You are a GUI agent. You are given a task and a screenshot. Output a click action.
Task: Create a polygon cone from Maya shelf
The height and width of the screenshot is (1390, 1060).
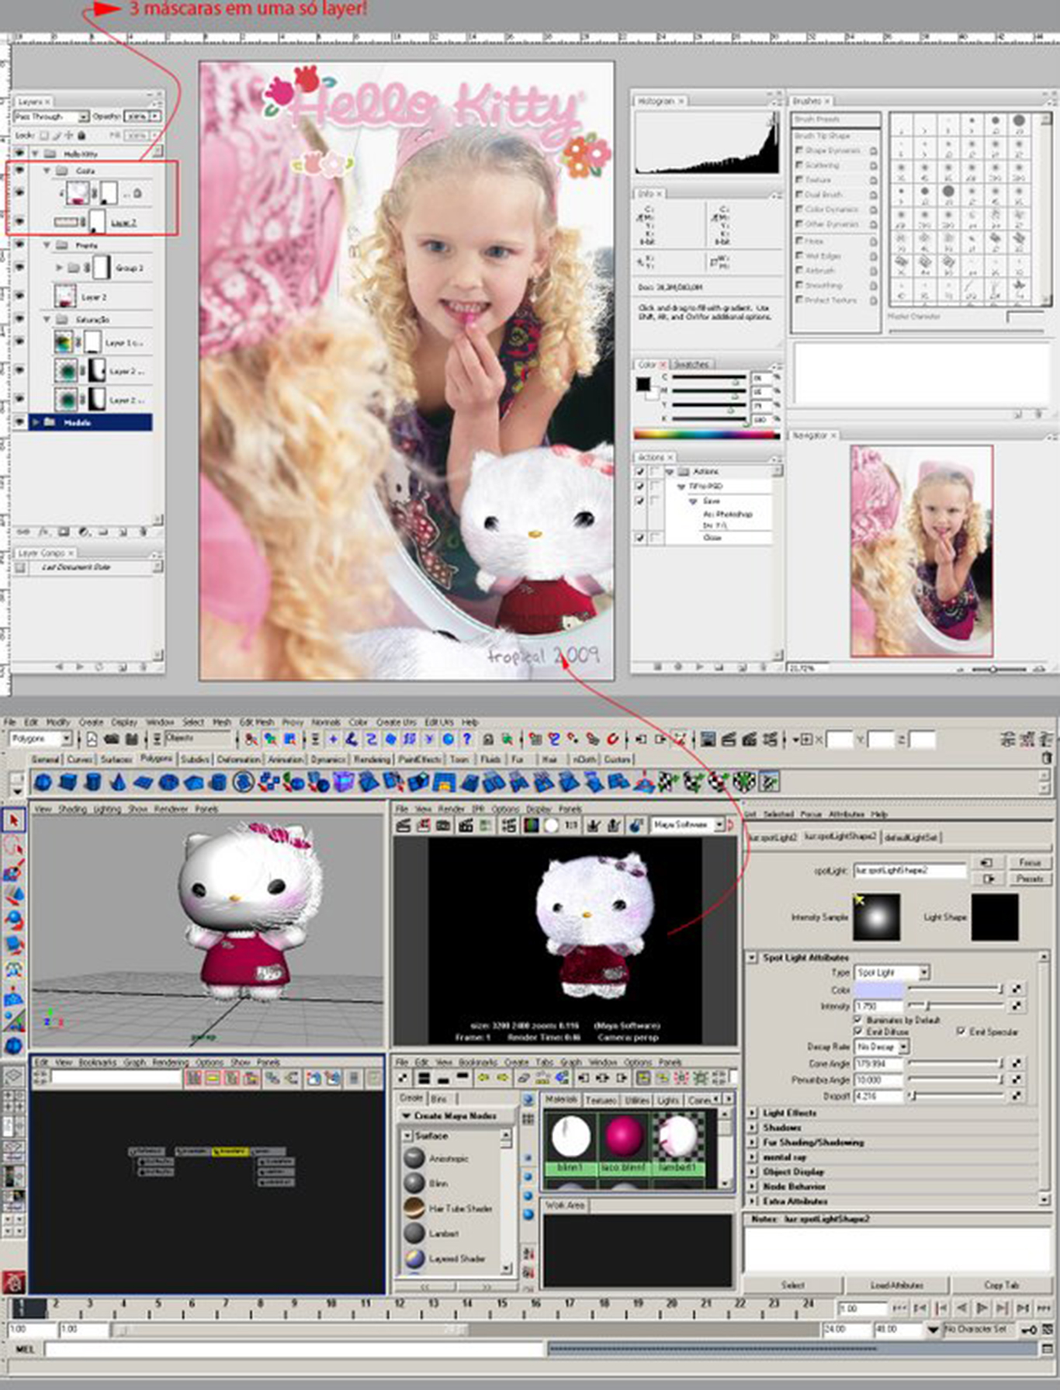(118, 782)
